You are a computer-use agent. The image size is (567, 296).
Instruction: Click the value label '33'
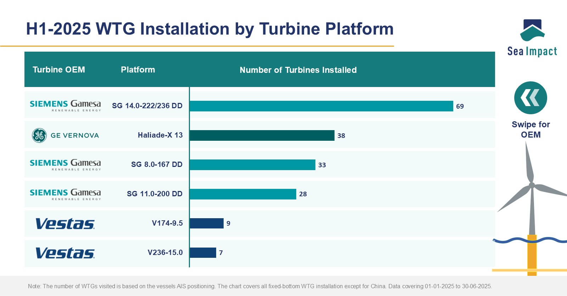point(322,165)
